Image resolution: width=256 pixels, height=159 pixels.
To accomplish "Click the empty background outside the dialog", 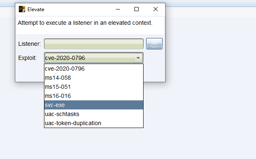I will pos(204,97).
